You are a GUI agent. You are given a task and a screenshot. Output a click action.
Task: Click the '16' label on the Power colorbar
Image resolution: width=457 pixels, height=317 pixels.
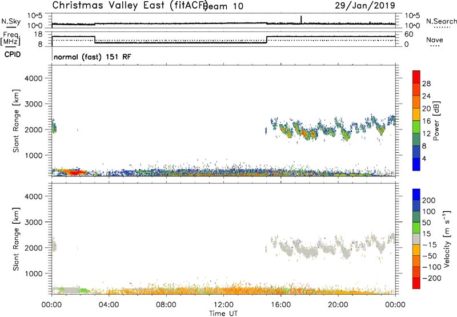pyautogui.click(x=426, y=121)
